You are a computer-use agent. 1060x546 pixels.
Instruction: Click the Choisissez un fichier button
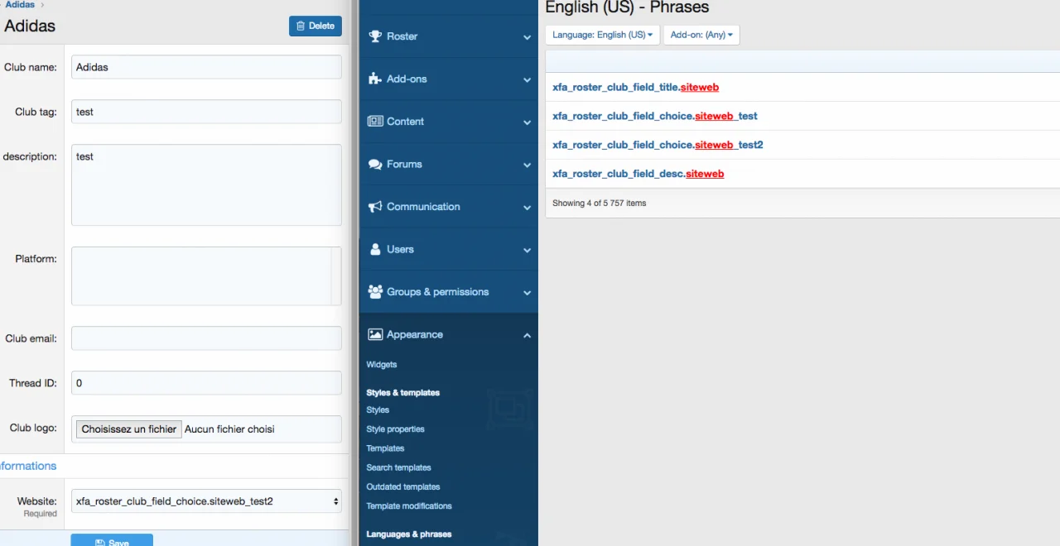pos(129,429)
